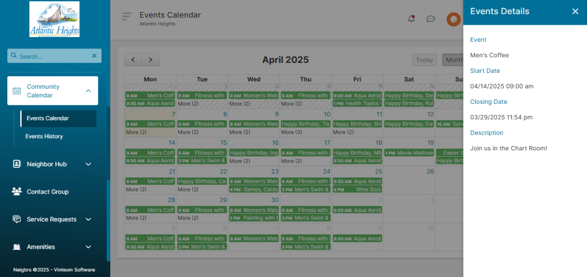Screen dimensions: 587x277
Task: Go to previous month with left arrow
Action: click(x=133, y=60)
